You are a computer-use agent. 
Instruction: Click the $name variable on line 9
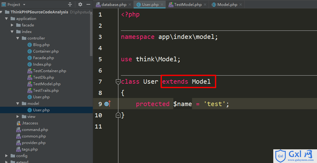pyautogui.click(x=183, y=104)
